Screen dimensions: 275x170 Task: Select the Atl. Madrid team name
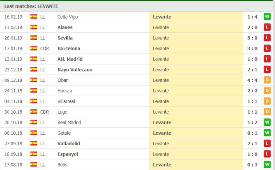[70, 59]
